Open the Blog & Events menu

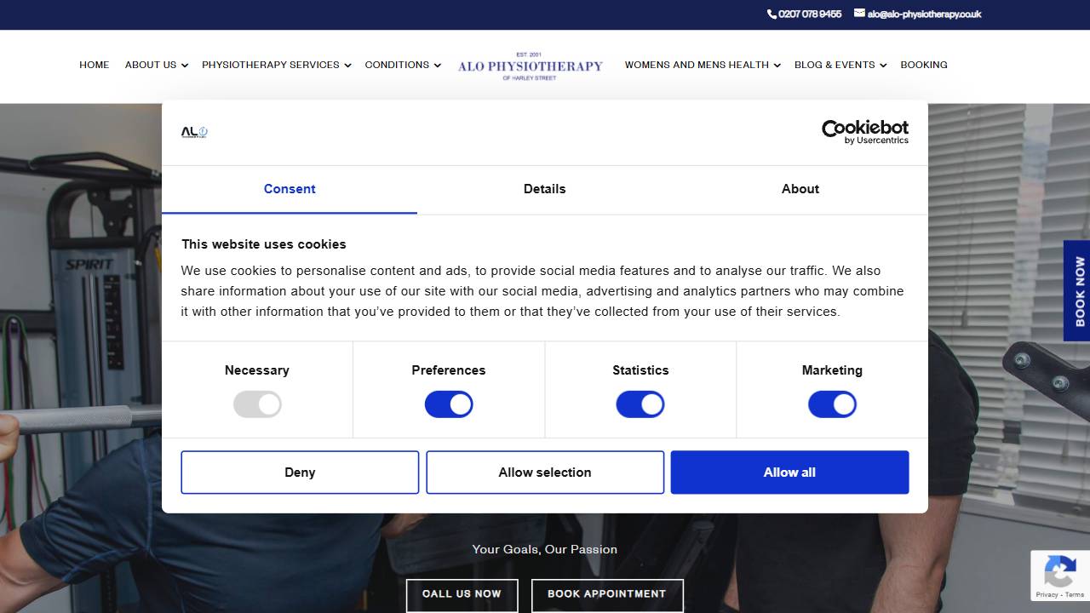(835, 65)
